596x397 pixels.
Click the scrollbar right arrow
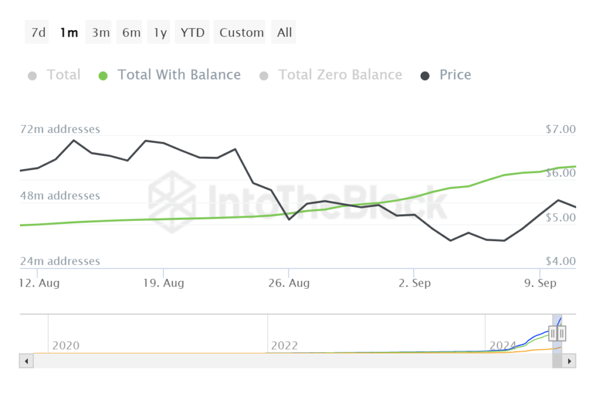point(569,361)
